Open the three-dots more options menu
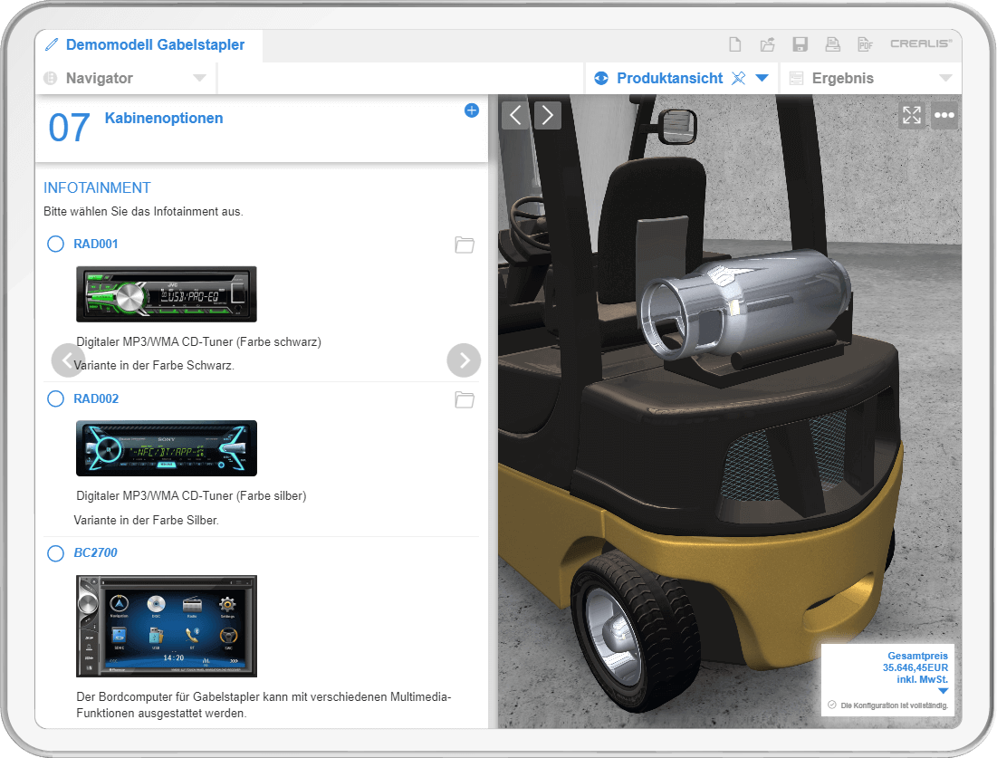Screen dimensions: 997x758 [944, 115]
